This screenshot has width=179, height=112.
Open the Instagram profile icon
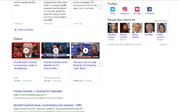tap(125, 9)
